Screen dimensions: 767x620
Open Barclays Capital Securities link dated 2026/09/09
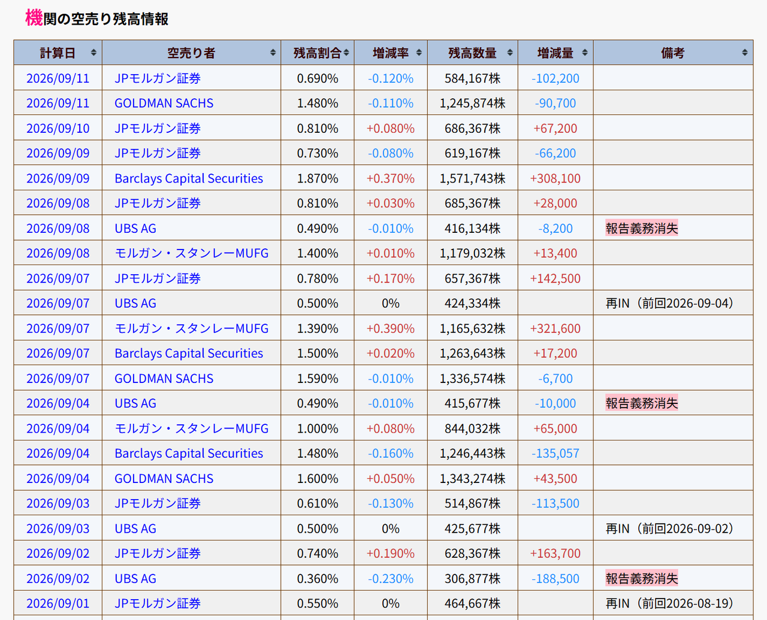pos(189,178)
